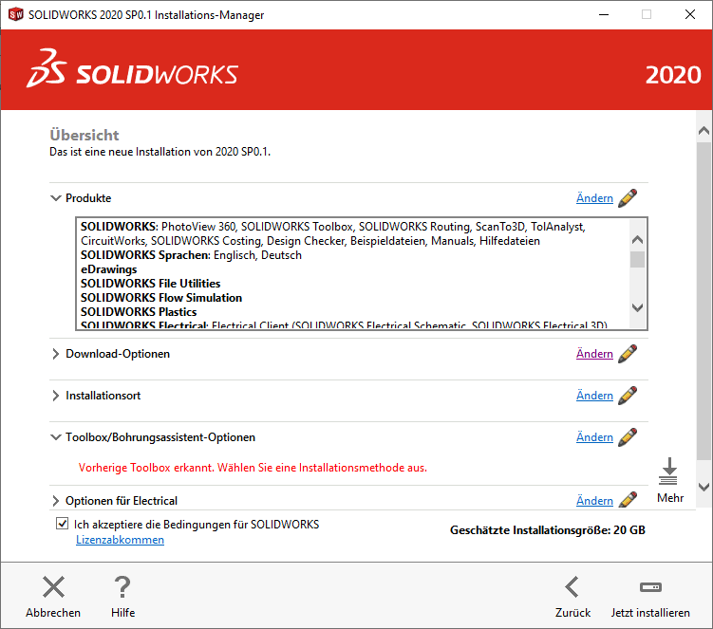Collapse the Toolbox/Bohrungsassistent-Optionen section
Screen dimensions: 713x629
(x=55, y=437)
